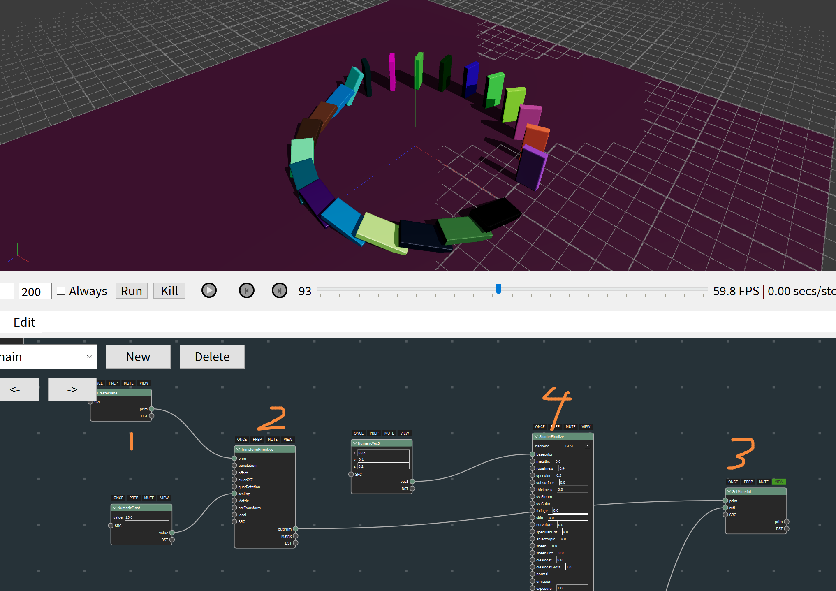Start playback with the play button

pos(209,290)
